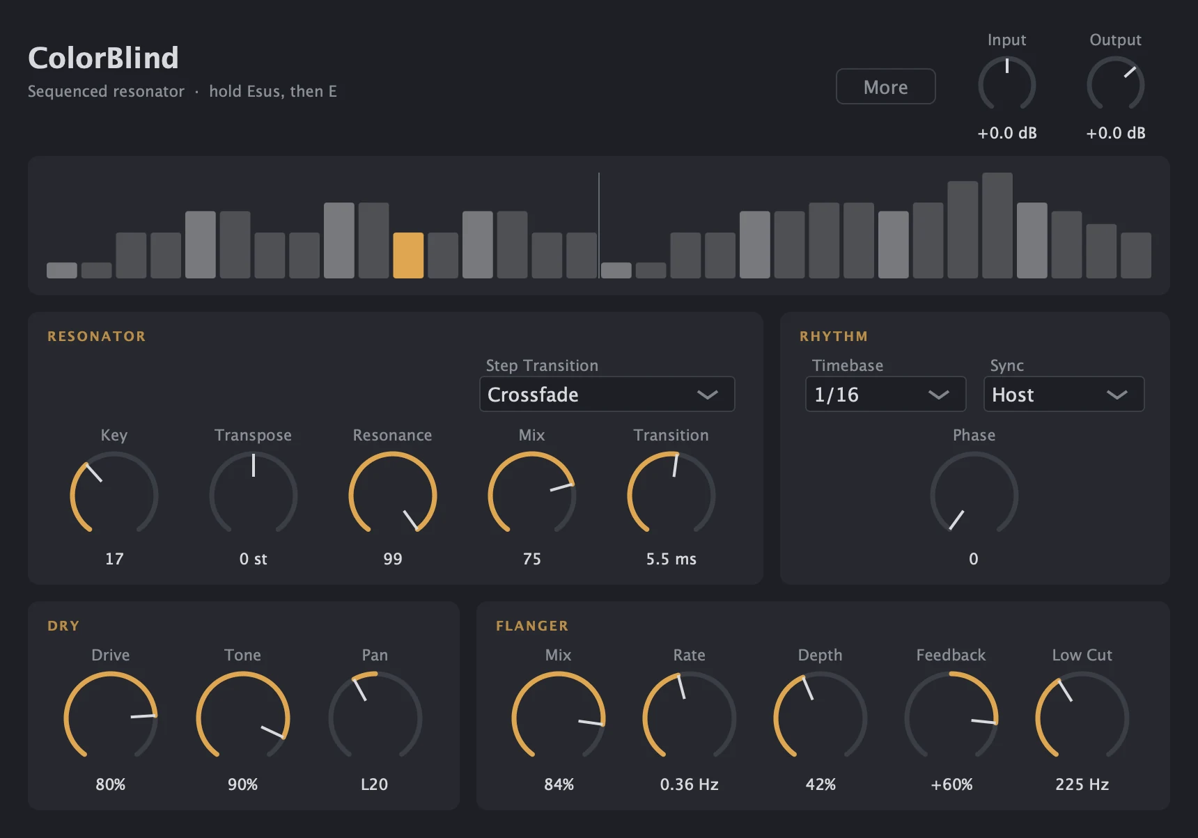This screenshot has width=1198, height=838.
Task: Open the Step Transition Crossfade dropdown
Action: [x=607, y=394]
